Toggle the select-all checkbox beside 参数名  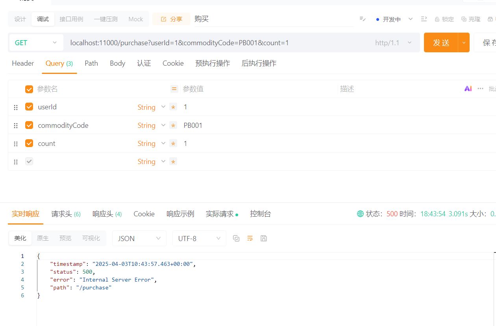point(29,89)
